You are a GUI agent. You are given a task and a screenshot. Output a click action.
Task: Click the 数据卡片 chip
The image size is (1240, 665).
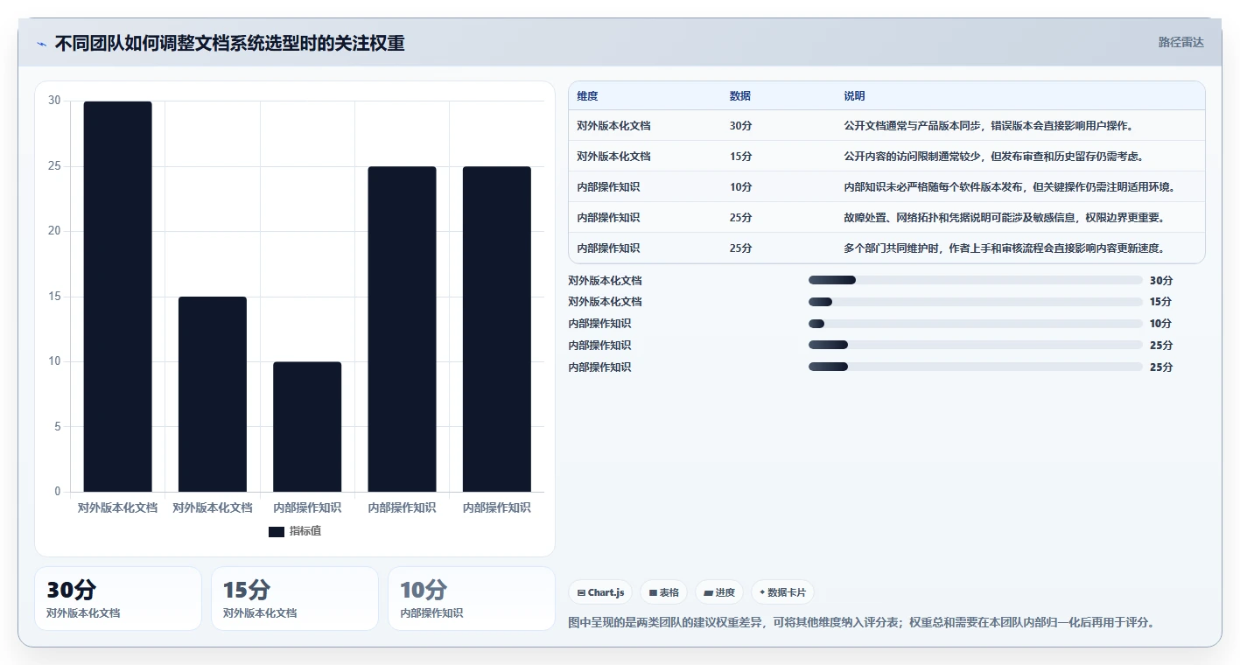click(782, 592)
